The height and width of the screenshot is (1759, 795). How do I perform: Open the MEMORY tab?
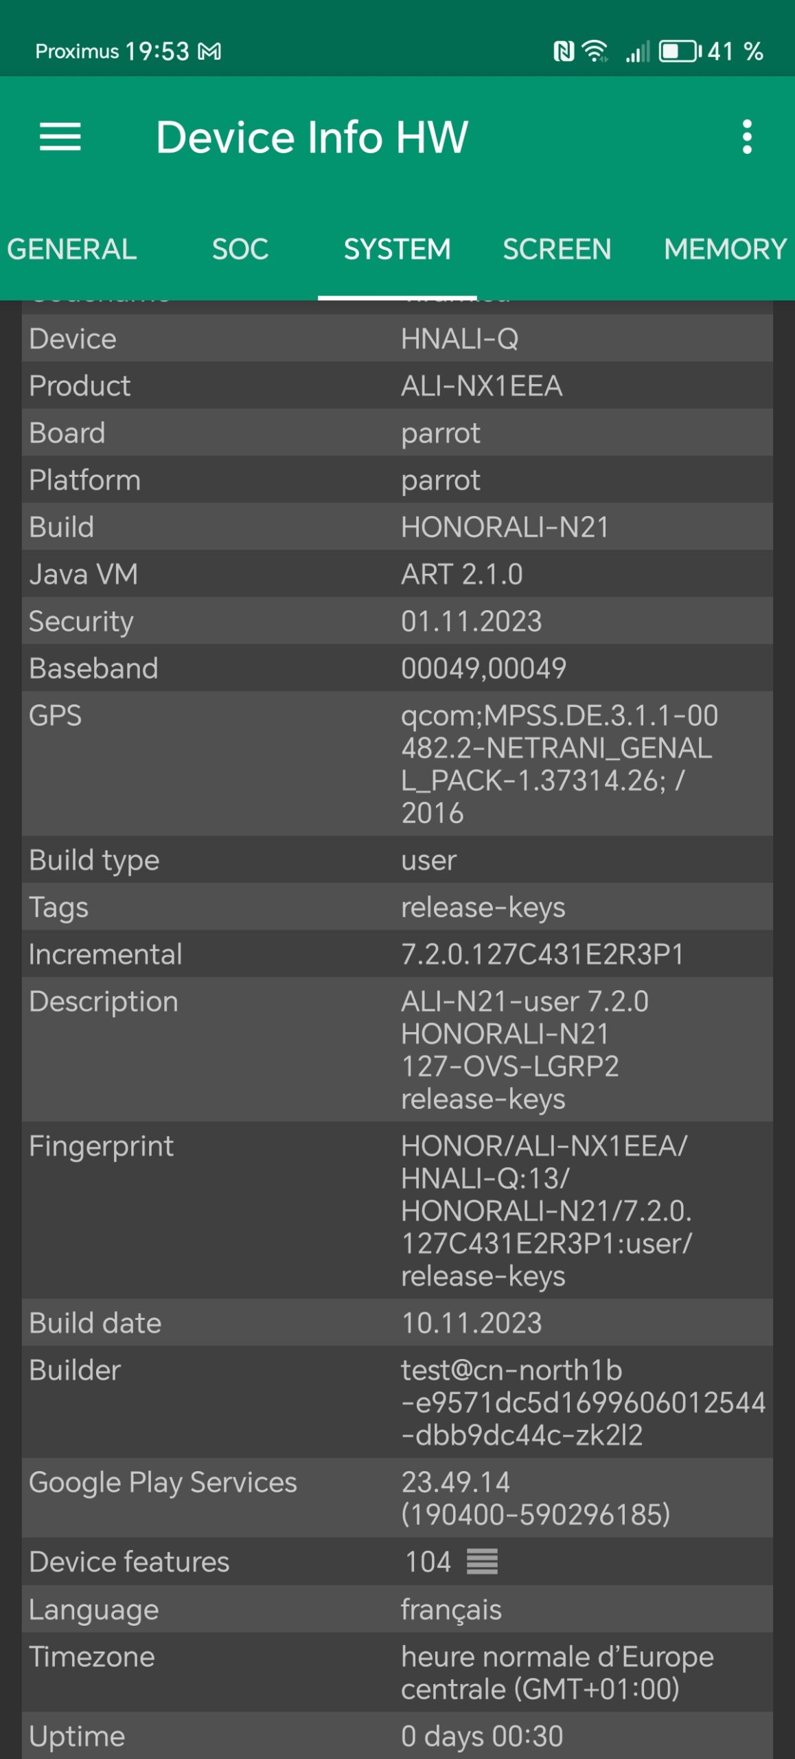point(725,249)
